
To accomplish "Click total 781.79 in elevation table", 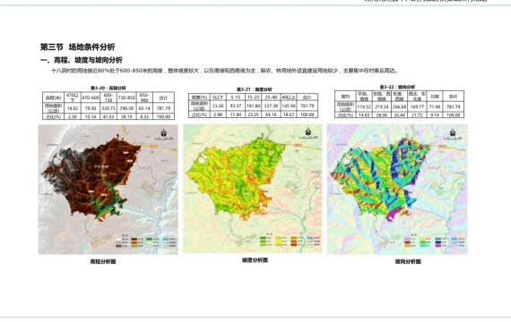I will [163, 108].
